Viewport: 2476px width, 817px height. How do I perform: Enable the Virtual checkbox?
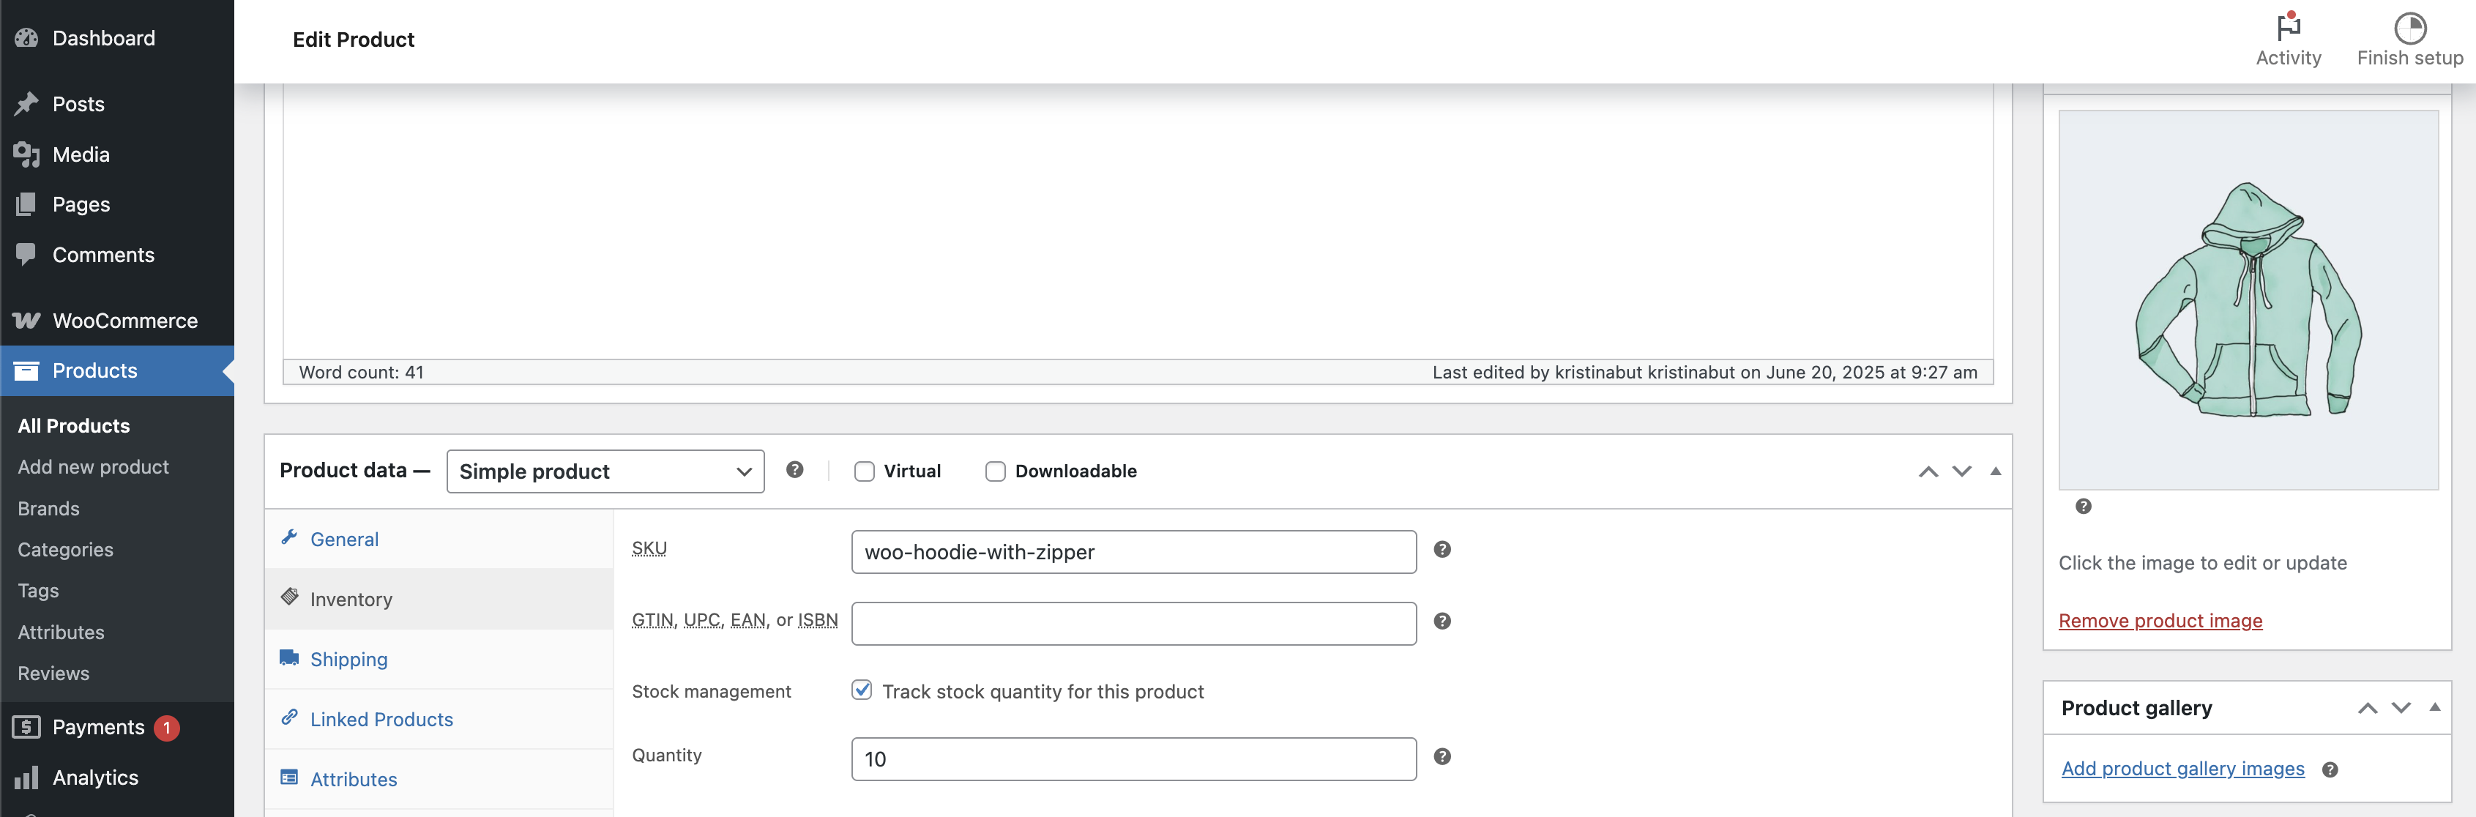click(x=864, y=472)
